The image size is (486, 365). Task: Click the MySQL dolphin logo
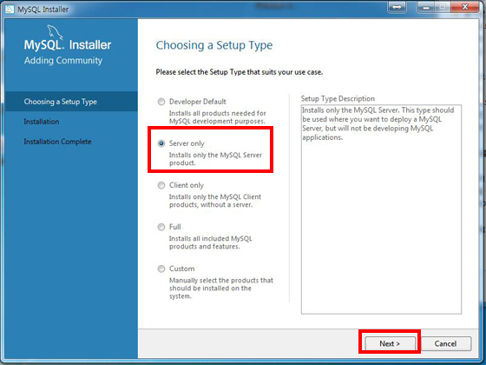(x=55, y=32)
